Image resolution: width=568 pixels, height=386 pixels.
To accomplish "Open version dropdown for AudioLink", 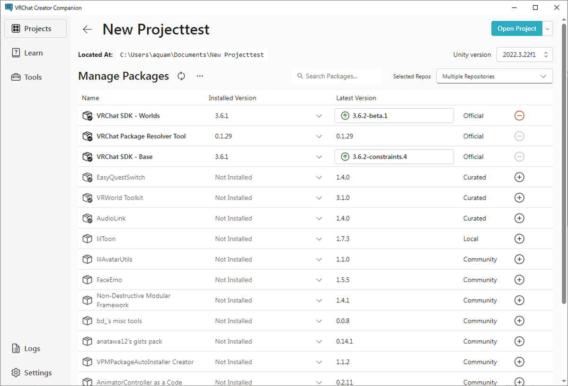I will 319,218.
